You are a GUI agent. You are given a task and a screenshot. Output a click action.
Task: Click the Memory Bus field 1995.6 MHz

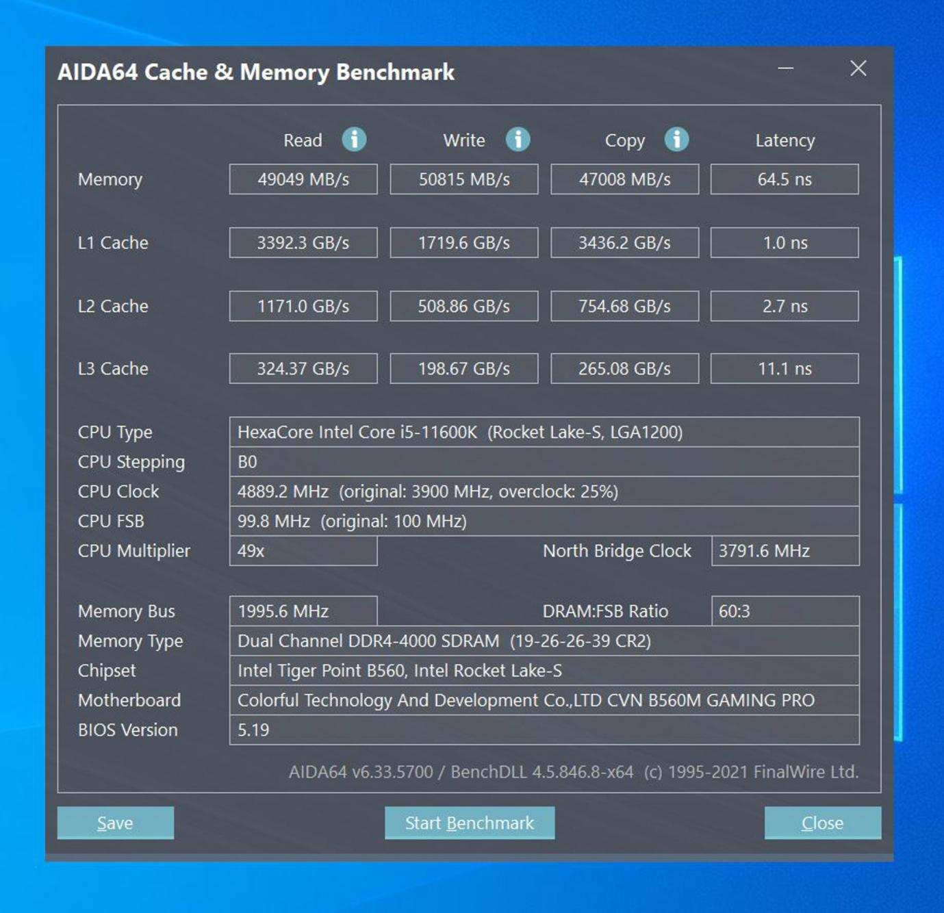(303, 611)
